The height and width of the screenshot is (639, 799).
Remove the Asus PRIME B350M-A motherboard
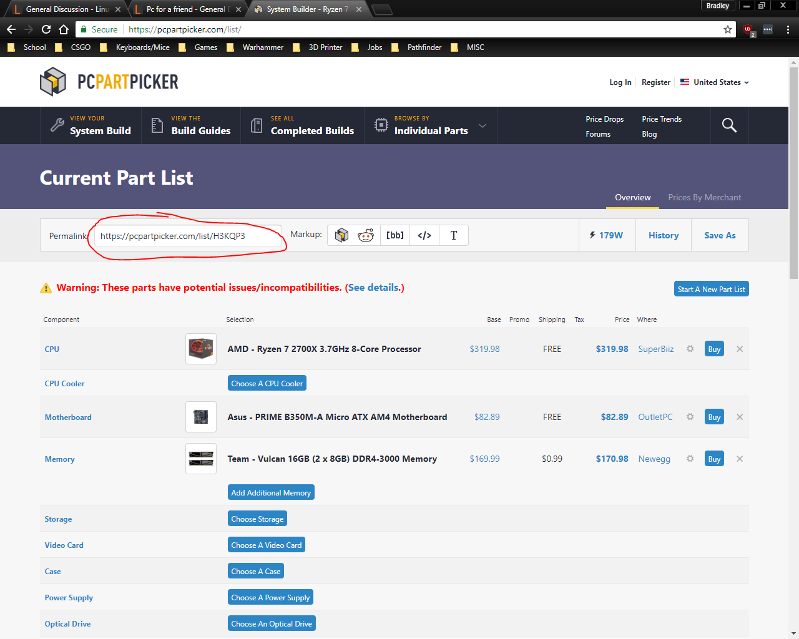click(x=740, y=417)
